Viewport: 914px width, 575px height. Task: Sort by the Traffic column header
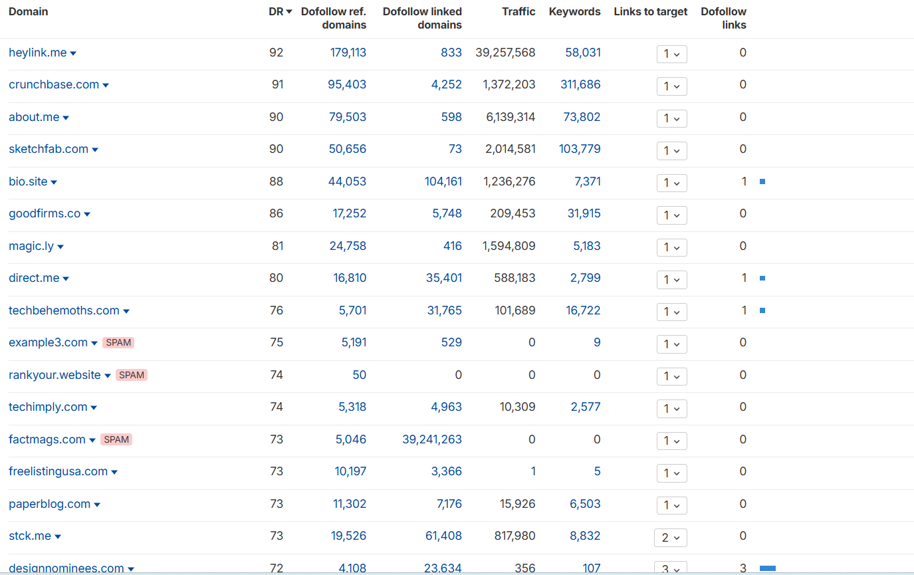pos(518,12)
